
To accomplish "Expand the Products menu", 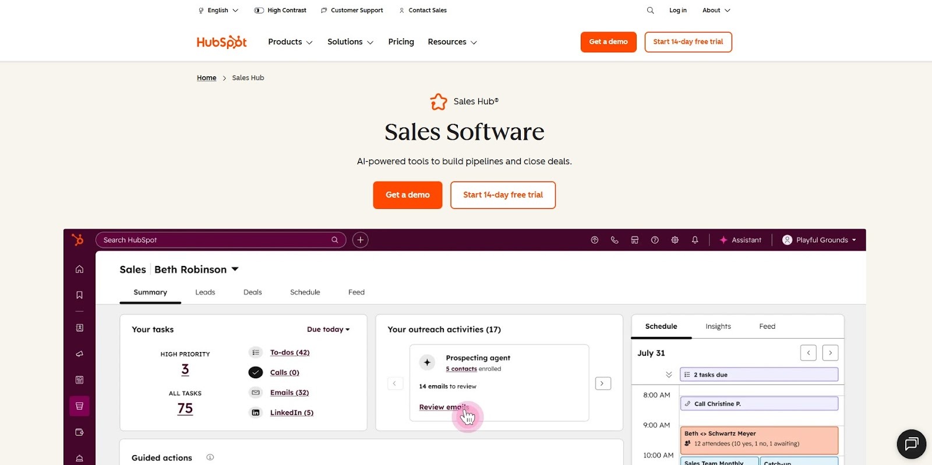I will pyautogui.click(x=290, y=42).
